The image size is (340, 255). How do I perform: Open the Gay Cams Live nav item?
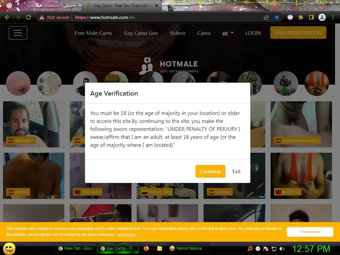(141, 33)
